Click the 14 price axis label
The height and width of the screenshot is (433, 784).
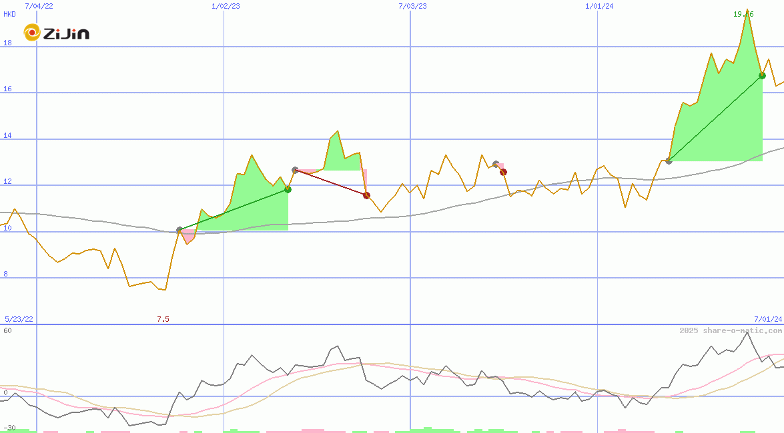7,135
